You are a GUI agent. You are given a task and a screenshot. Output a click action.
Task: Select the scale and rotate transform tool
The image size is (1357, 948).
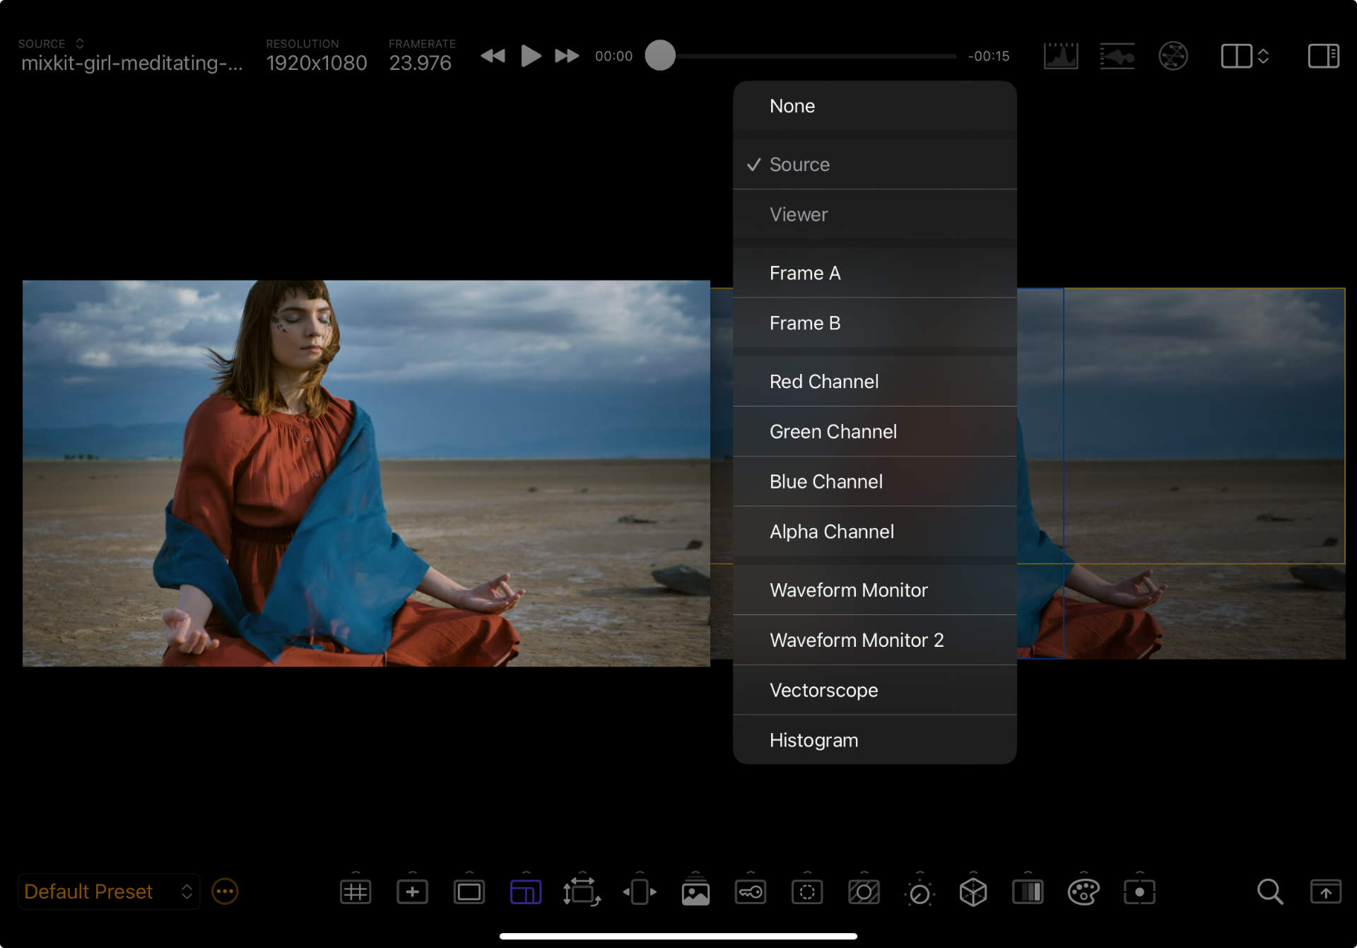[x=581, y=892]
